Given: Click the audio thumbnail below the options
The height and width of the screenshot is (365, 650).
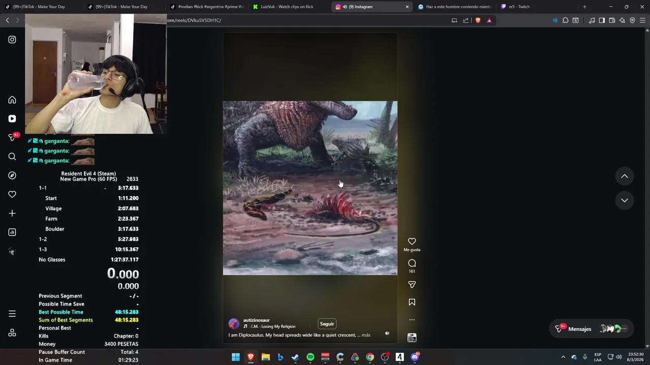Looking at the screenshot, I should 412,338.
